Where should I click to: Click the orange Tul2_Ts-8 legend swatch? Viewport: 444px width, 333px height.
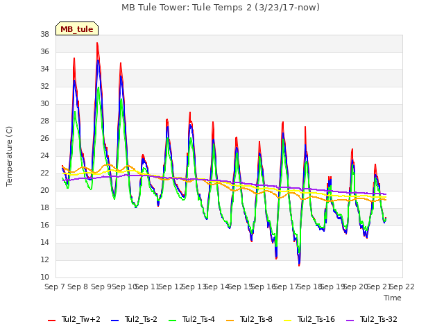pyautogui.click(x=230, y=321)
